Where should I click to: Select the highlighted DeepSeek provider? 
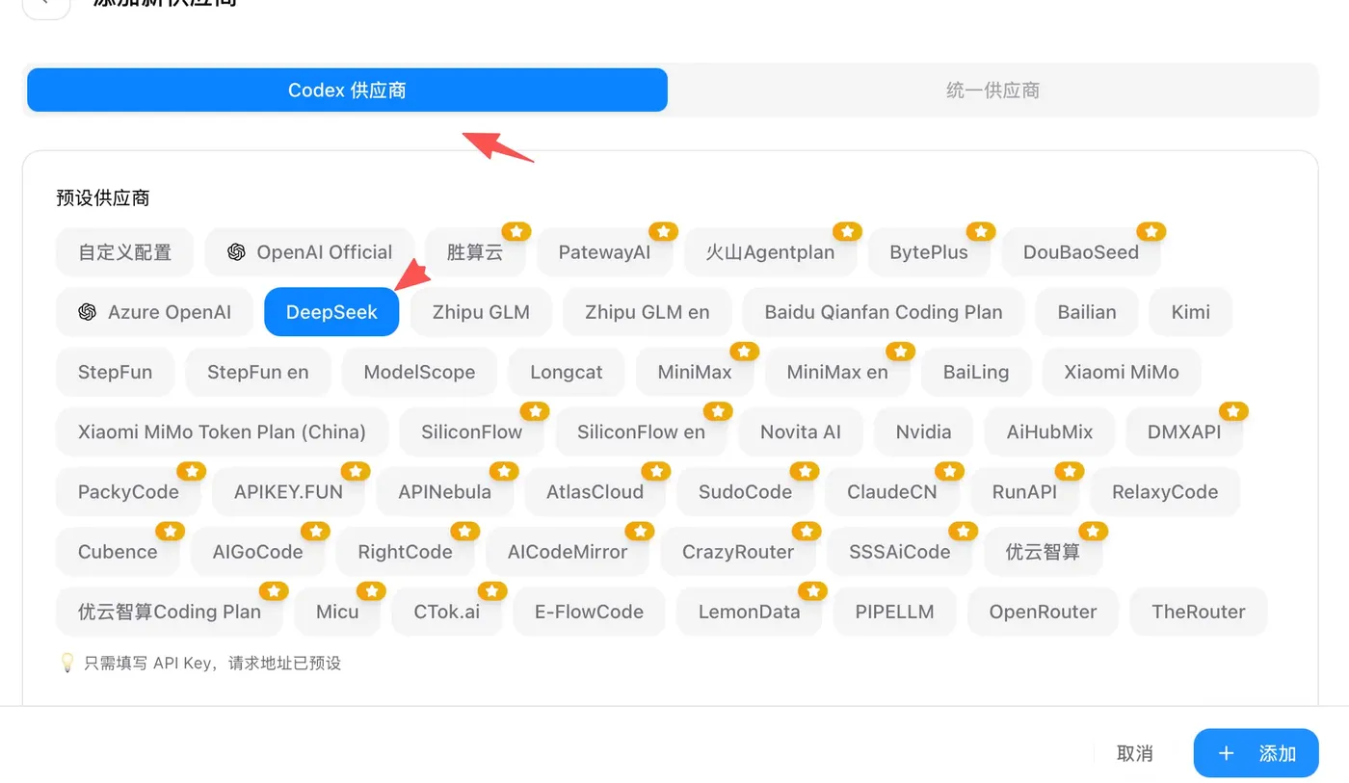[x=331, y=312]
